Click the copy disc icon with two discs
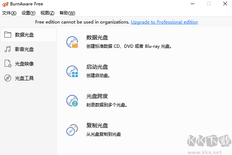 (72, 130)
